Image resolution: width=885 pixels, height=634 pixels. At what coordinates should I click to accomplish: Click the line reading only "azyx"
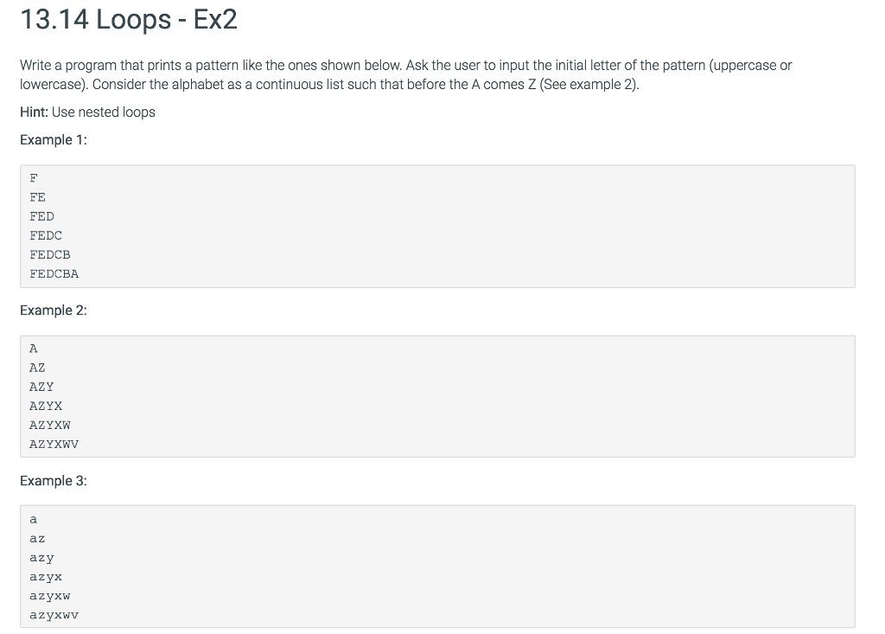coord(46,576)
